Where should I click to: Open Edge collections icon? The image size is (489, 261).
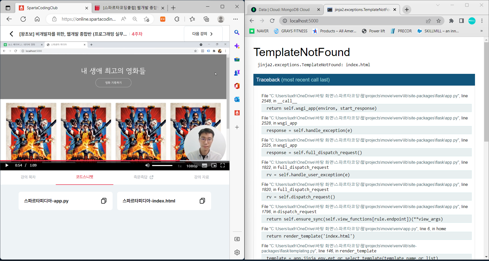point(206,19)
